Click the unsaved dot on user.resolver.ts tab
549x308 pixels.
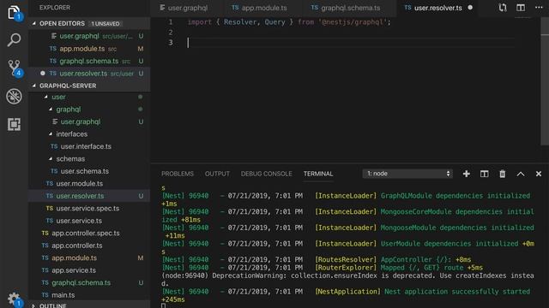(x=470, y=8)
